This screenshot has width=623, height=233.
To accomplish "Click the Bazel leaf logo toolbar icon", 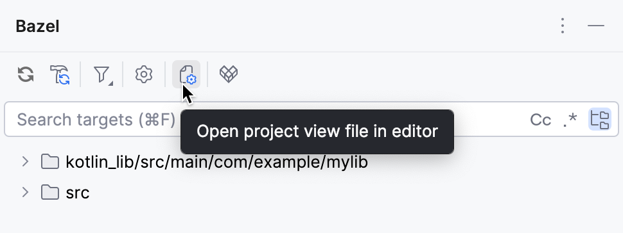I will tap(229, 74).
